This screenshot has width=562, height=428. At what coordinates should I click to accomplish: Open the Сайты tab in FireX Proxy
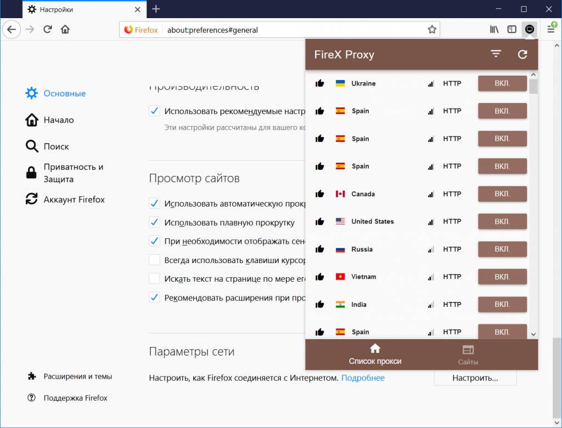pyautogui.click(x=468, y=354)
